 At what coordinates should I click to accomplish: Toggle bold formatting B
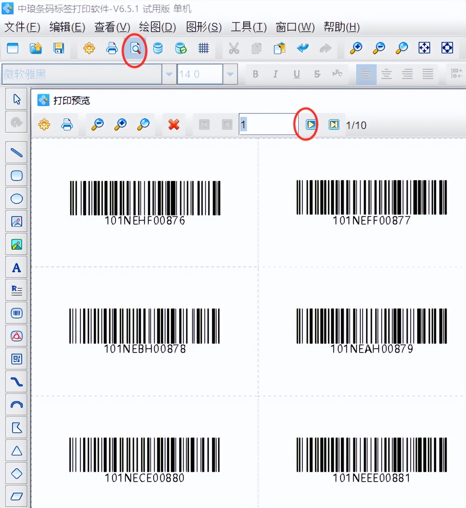(255, 74)
